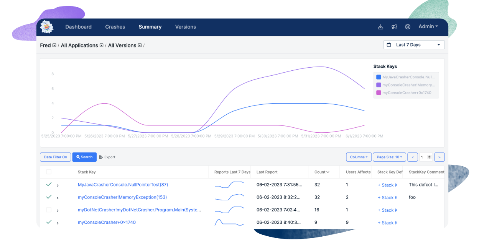Open myConsoleCrasher+0x1740 table link
This screenshot has height=247, width=479.
[107, 223]
